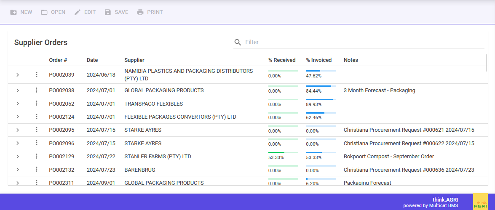The height and width of the screenshot is (210, 495).
Task: Expand order PO002311 row
Action: click(x=18, y=183)
